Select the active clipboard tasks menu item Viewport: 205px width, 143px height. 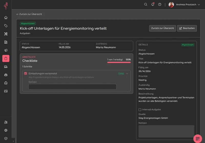[6, 58]
